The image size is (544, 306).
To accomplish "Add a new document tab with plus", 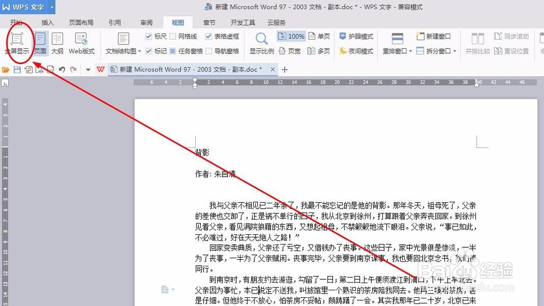I will 285,70.
